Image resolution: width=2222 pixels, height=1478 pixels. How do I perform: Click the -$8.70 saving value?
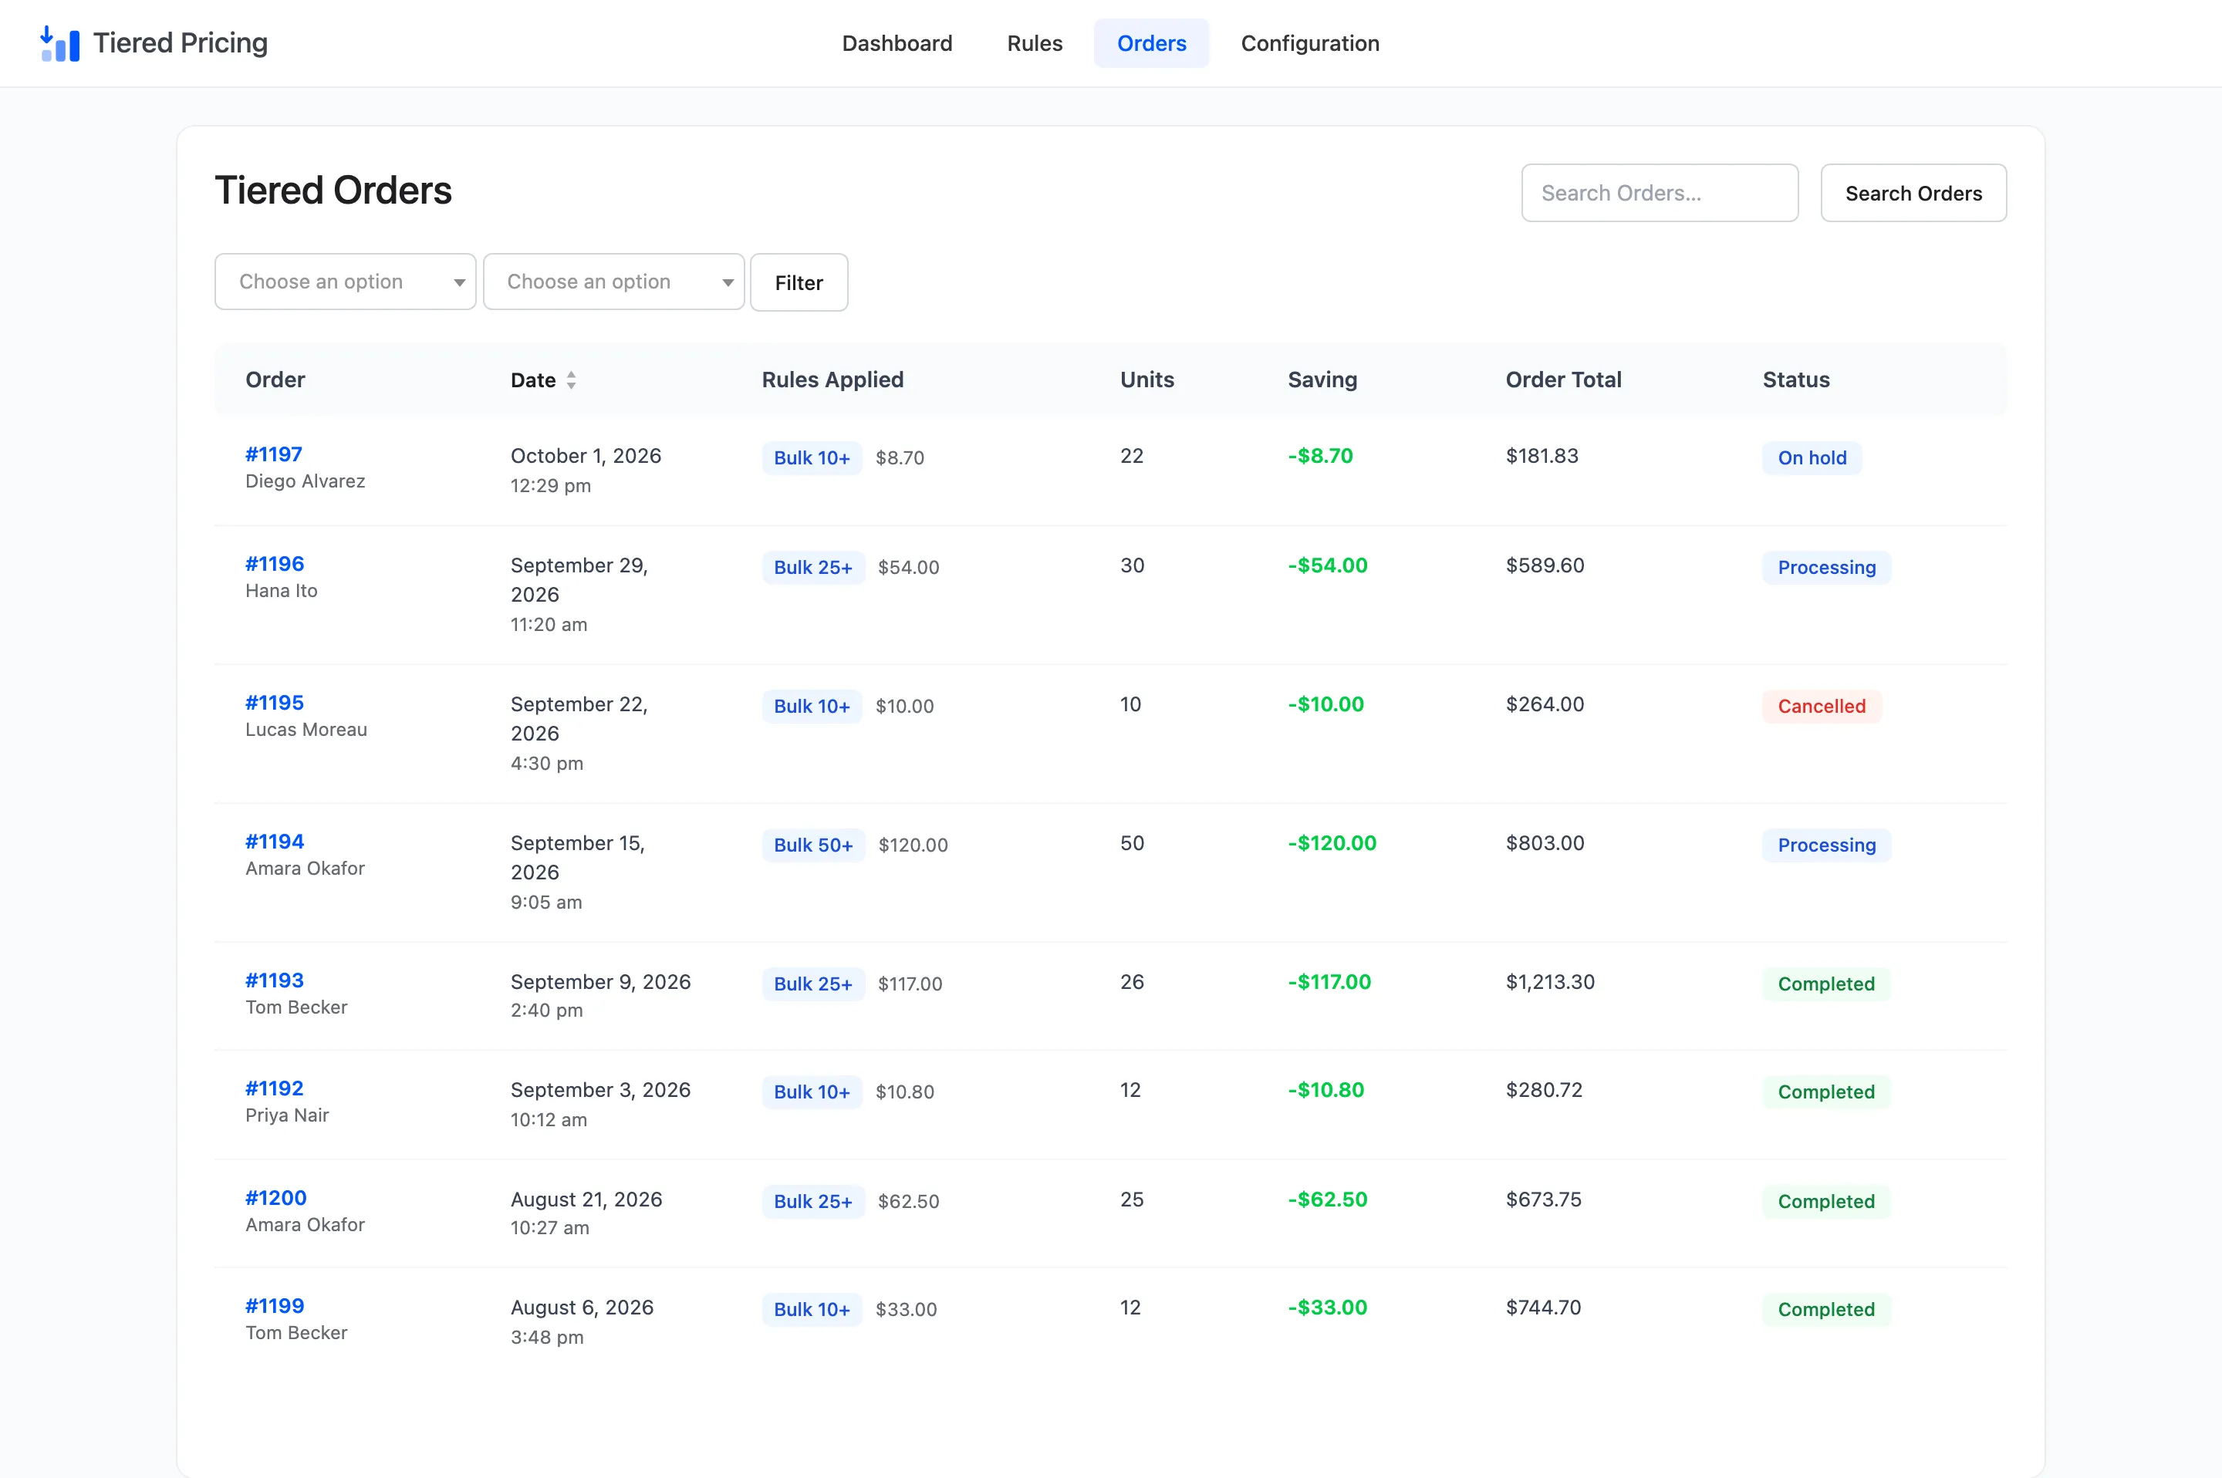[x=1320, y=456]
